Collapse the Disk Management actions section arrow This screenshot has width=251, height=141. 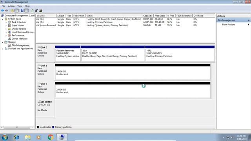[248, 20]
